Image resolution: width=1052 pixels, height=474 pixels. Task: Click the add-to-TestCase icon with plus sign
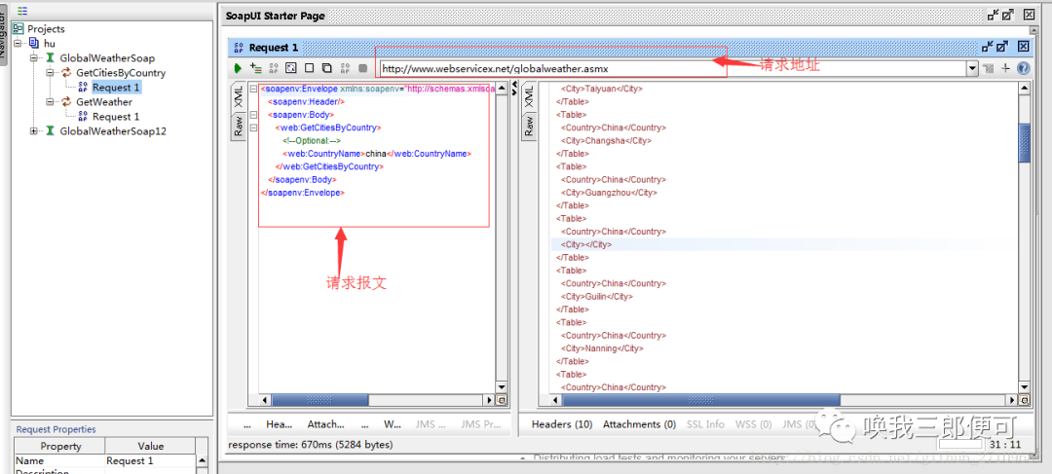click(x=255, y=68)
